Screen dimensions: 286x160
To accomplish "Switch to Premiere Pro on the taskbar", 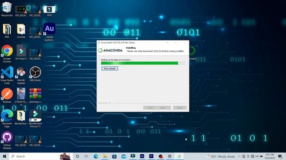I will coord(151,156).
